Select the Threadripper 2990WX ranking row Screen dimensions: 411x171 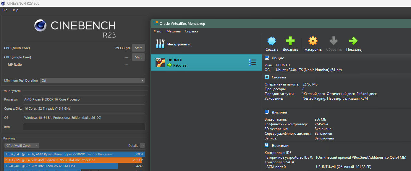75,154
